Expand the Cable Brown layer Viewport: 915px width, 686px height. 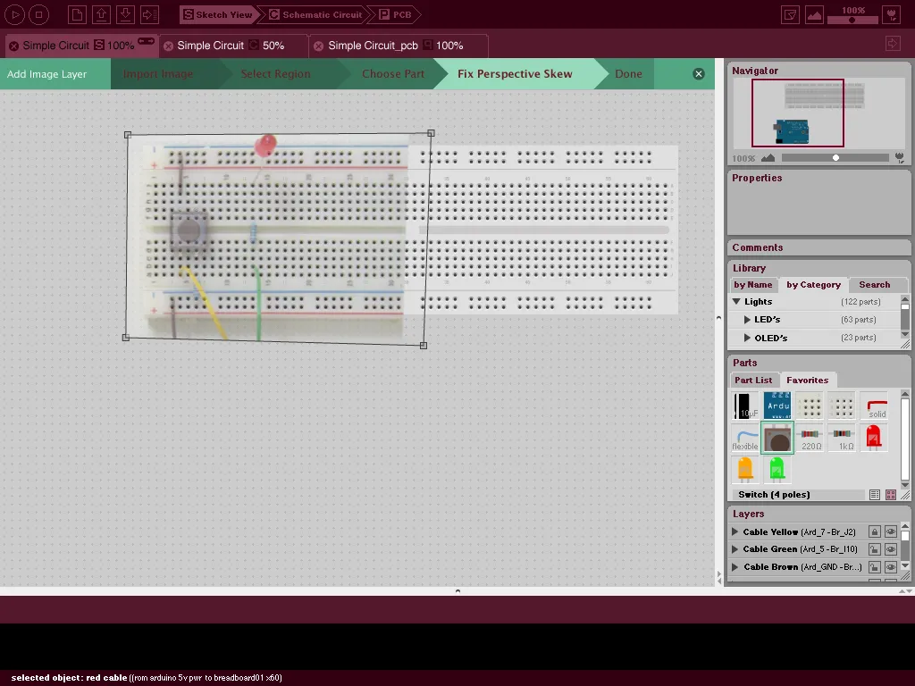pos(735,567)
